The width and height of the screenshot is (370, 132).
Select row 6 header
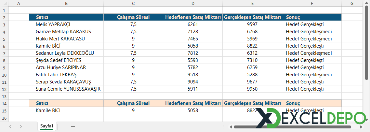(x=4, y=46)
